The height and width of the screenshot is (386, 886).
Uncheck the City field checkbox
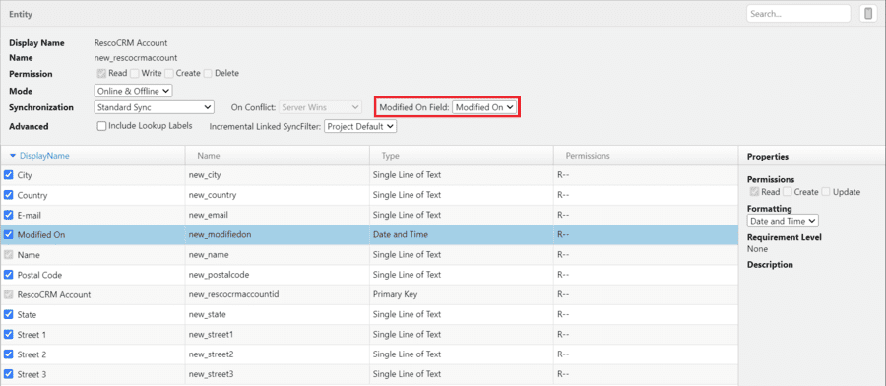click(9, 175)
